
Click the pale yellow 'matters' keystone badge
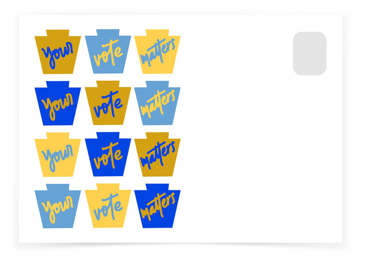click(x=157, y=51)
